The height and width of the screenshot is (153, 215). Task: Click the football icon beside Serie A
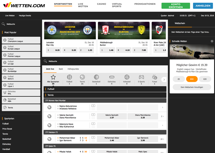[x=5, y=78]
